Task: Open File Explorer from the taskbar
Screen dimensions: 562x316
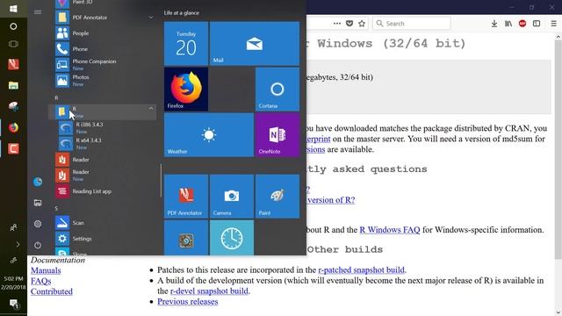Action: coord(13,85)
